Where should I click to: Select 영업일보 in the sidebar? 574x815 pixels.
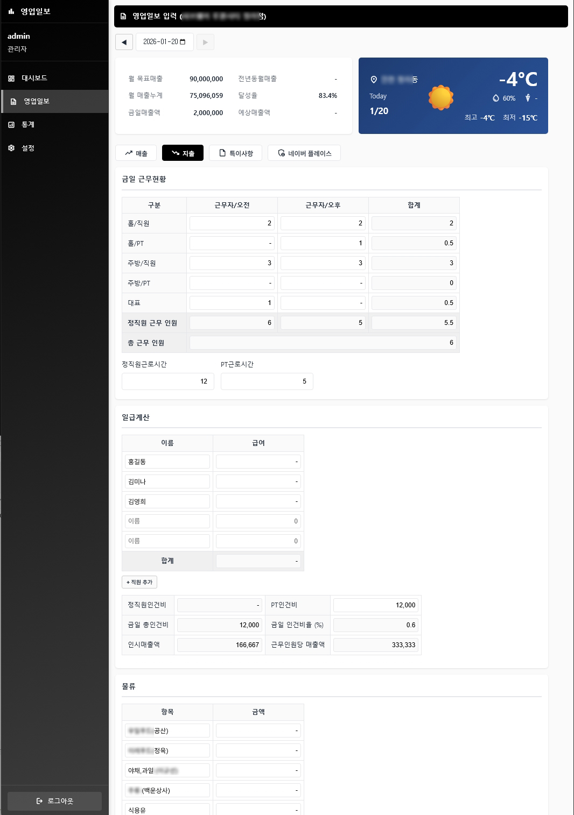[x=37, y=101]
